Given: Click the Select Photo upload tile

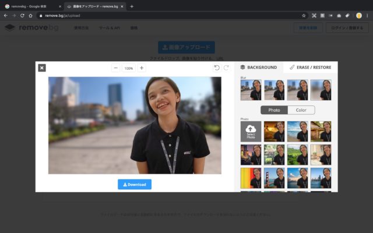Looking at the screenshot, I should coord(251,130).
